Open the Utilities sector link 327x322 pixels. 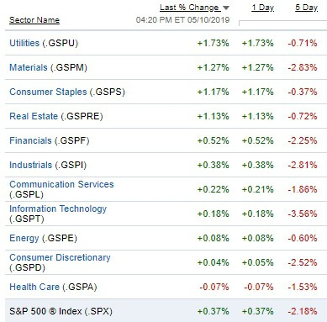click(x=24, y=43)
